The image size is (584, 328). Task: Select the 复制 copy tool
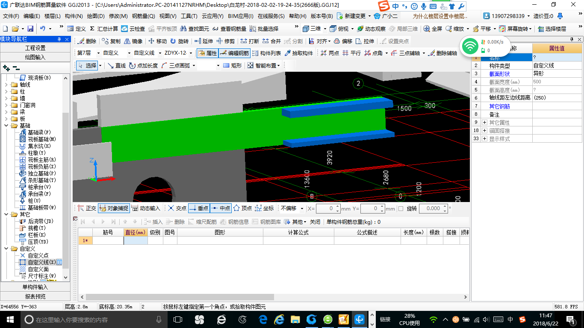click(x=111, y=41)
